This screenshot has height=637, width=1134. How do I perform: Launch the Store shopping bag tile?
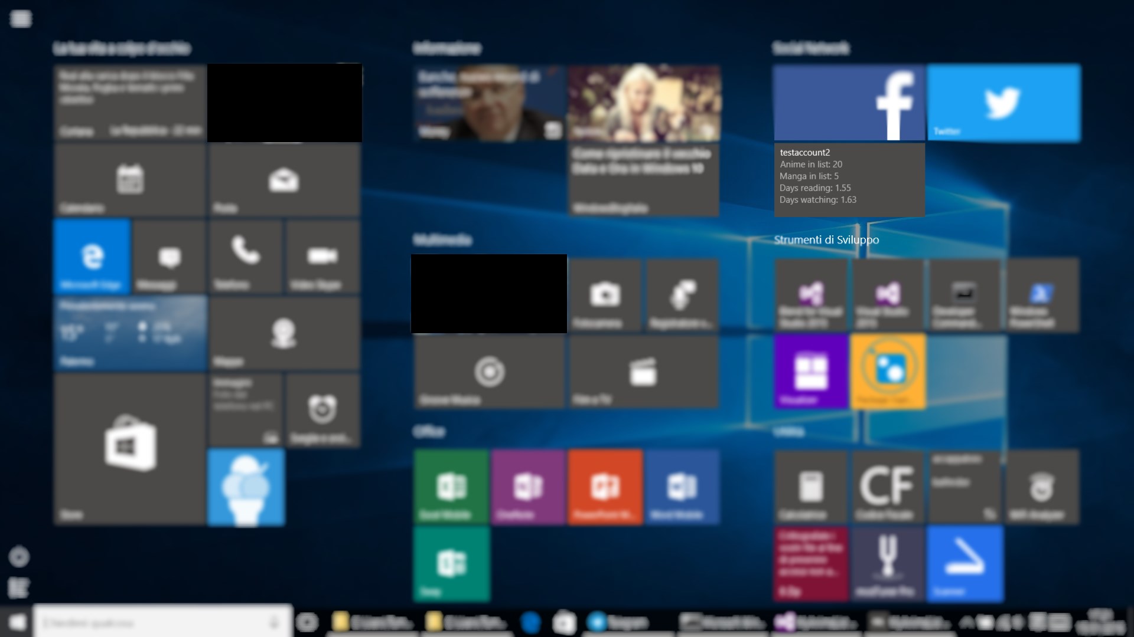click(x=129, y=448)
